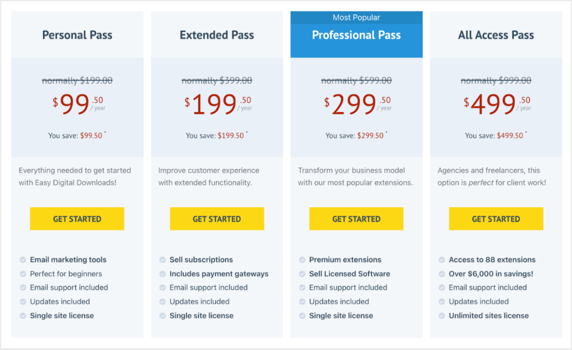Click GET STARTED under Personal Pass

[77, 219]
